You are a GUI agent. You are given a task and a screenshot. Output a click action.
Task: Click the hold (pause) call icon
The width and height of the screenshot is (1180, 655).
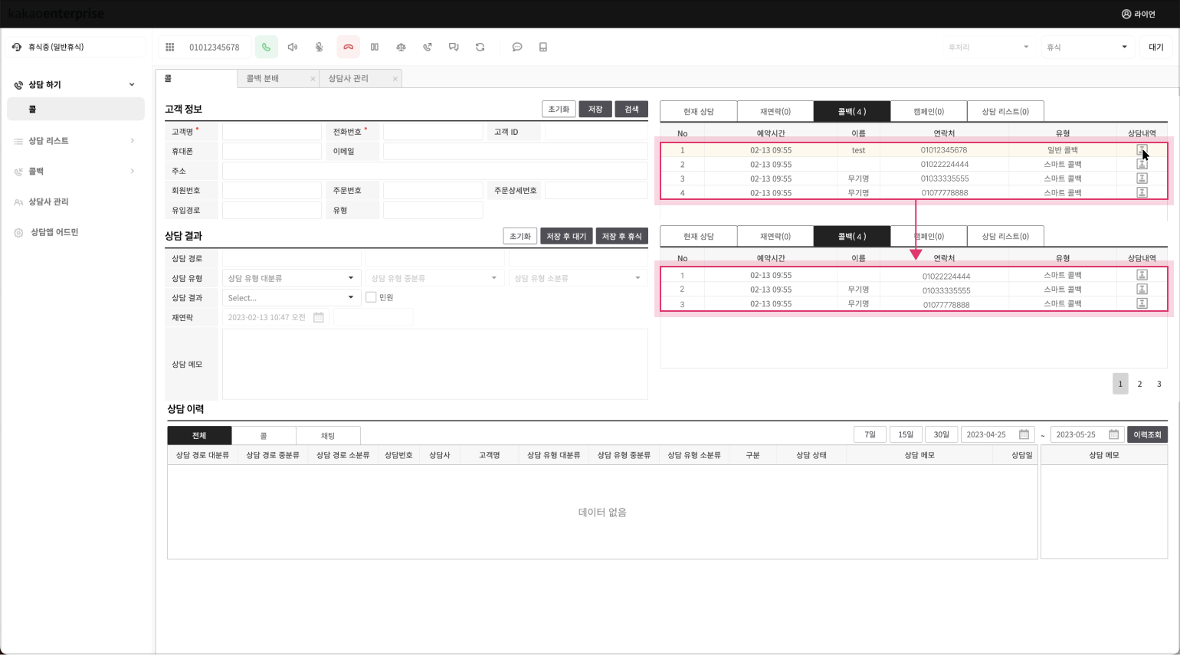click(x=375, y=47)
